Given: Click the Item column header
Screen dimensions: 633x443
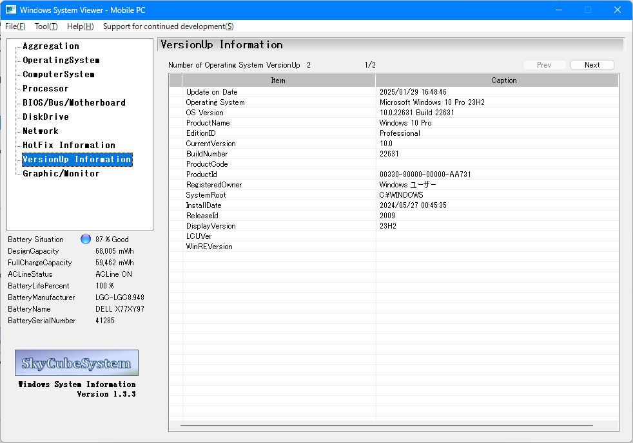Looking at the screenshot, I should tap(278, 80).
